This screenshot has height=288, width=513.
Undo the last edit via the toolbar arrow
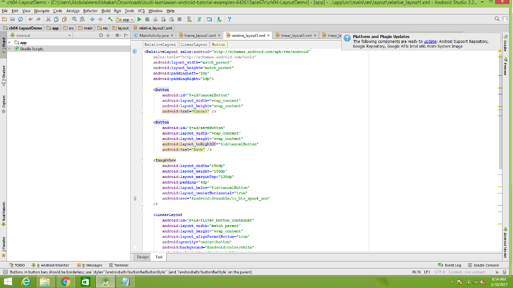coord(31,19)
